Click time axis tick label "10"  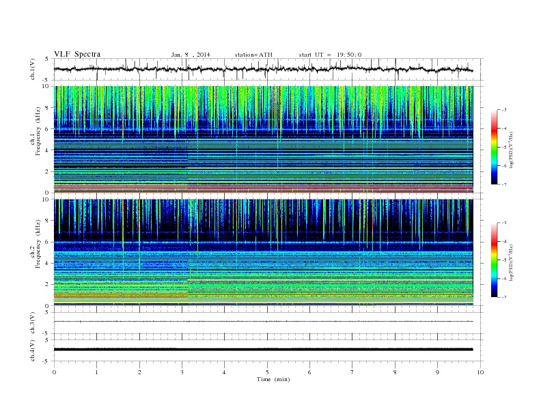(480, 372)
